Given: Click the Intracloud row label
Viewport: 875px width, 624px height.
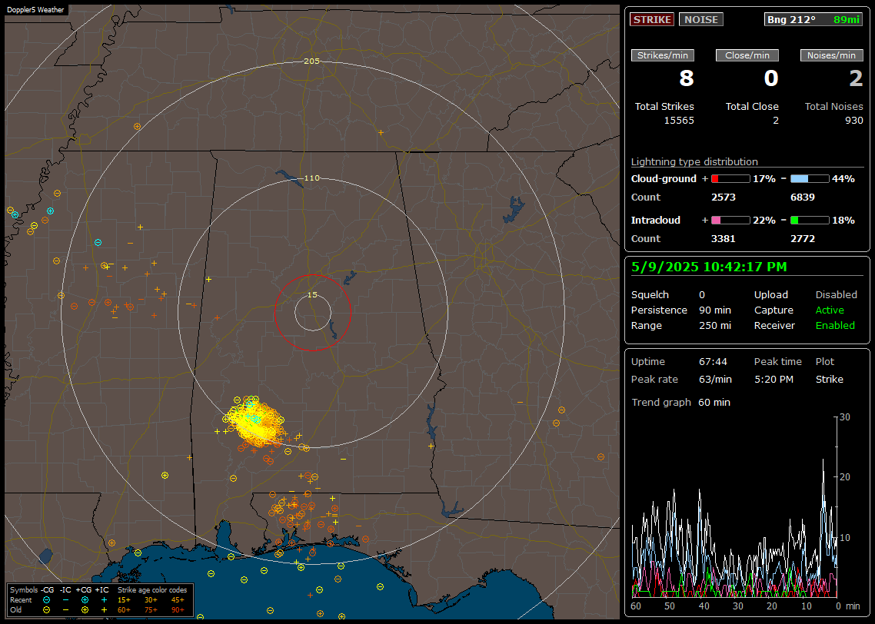Looking at the screenshot, I should [656, 221].
